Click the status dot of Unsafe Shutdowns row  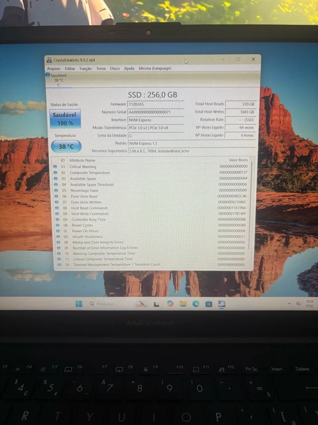click(58, 237)
